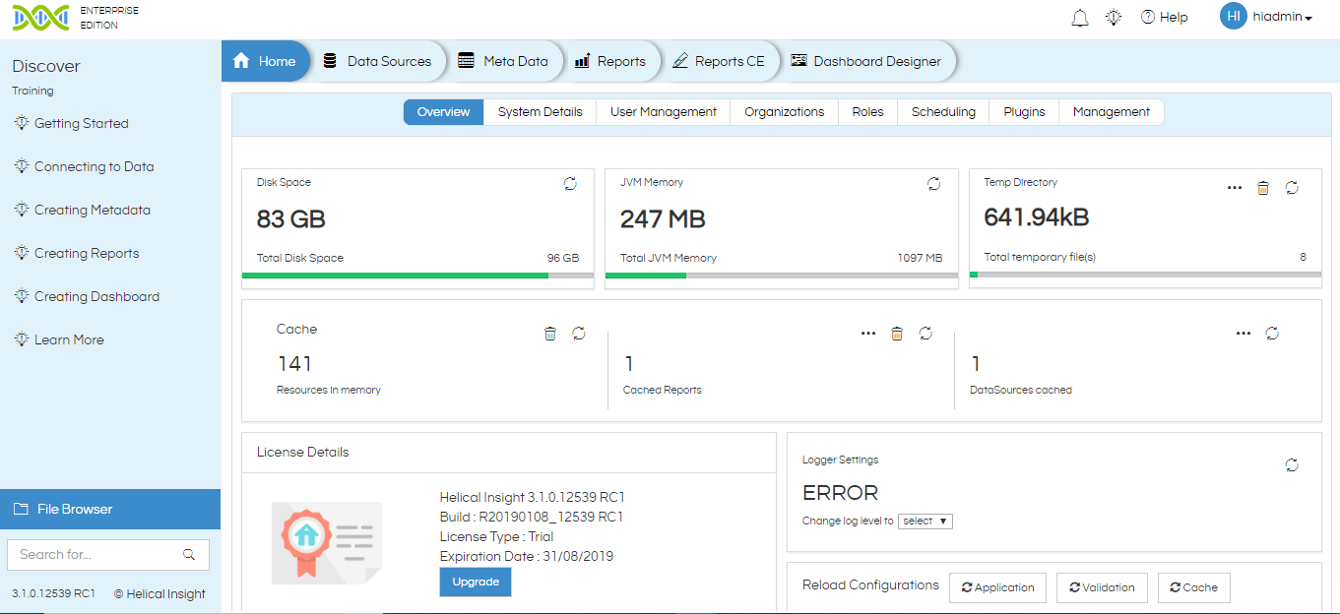The height and width of the screenshot is (614, 1340).
Task: Refresh the DataSources cached count
Action: click(x=1271, y=334)
